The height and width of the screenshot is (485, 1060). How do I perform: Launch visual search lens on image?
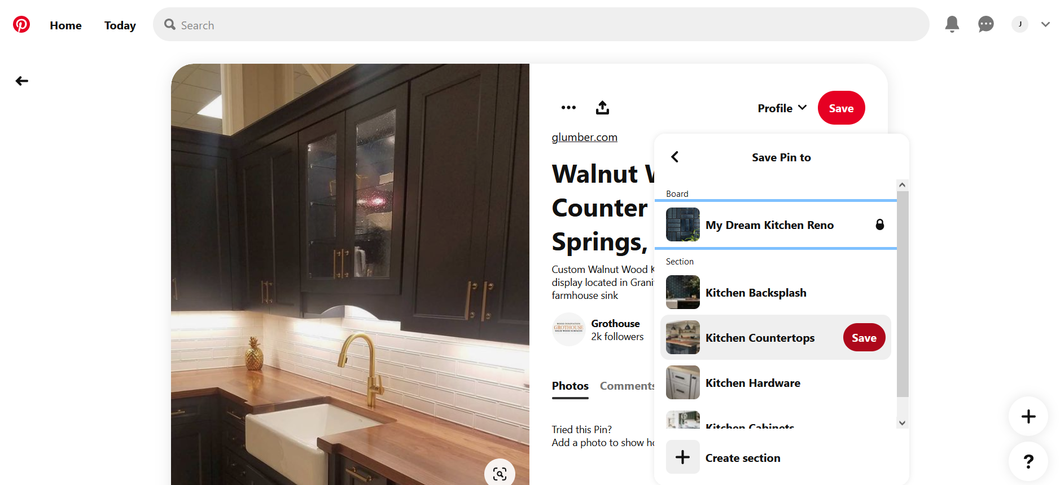(x=500, y=473)
